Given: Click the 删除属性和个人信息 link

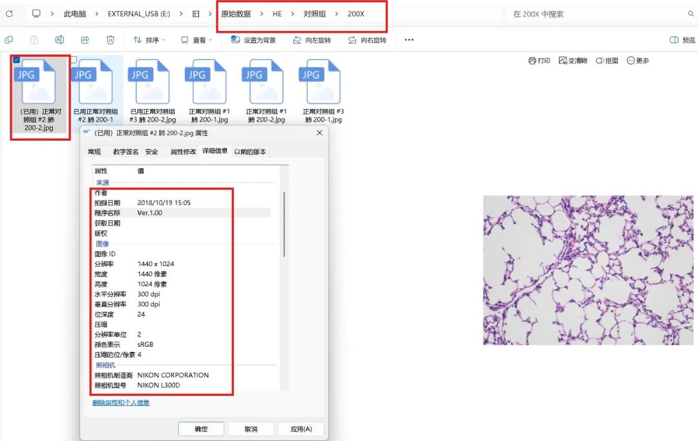Looking at the screenshot, I should click(x=121, y=403).
